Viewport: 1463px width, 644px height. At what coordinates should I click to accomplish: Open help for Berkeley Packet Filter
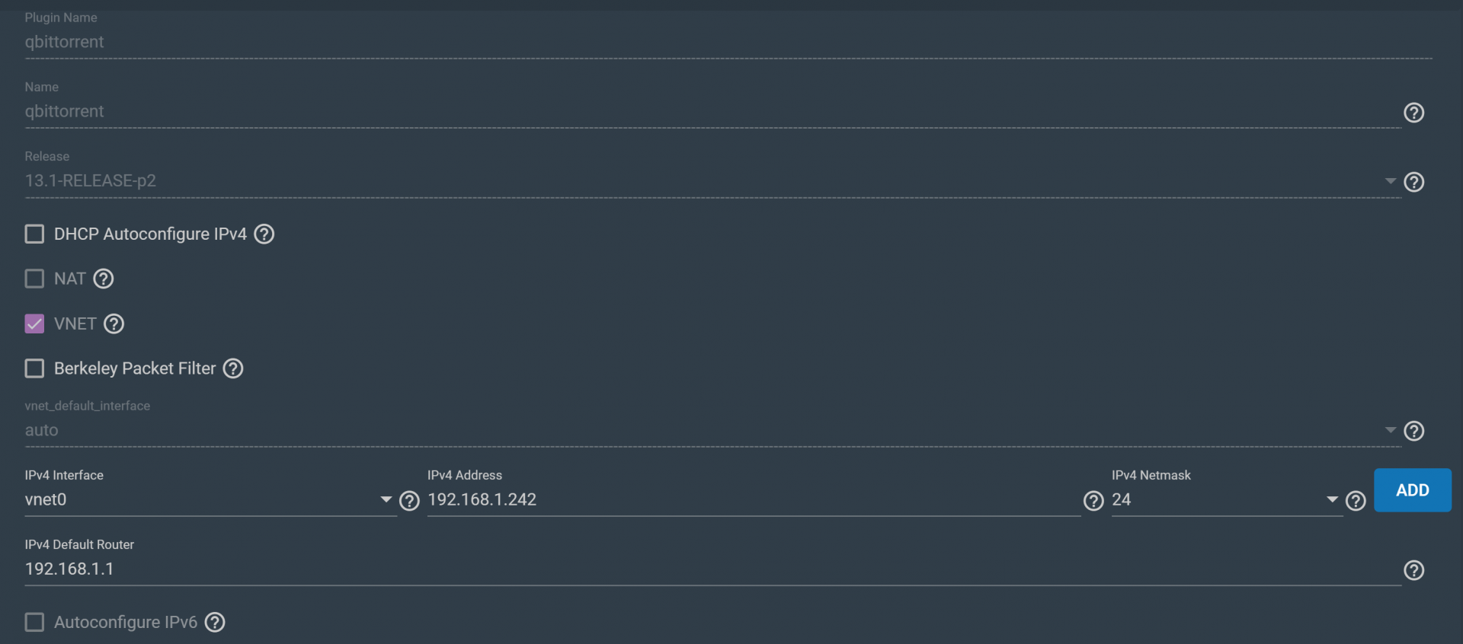232,368
